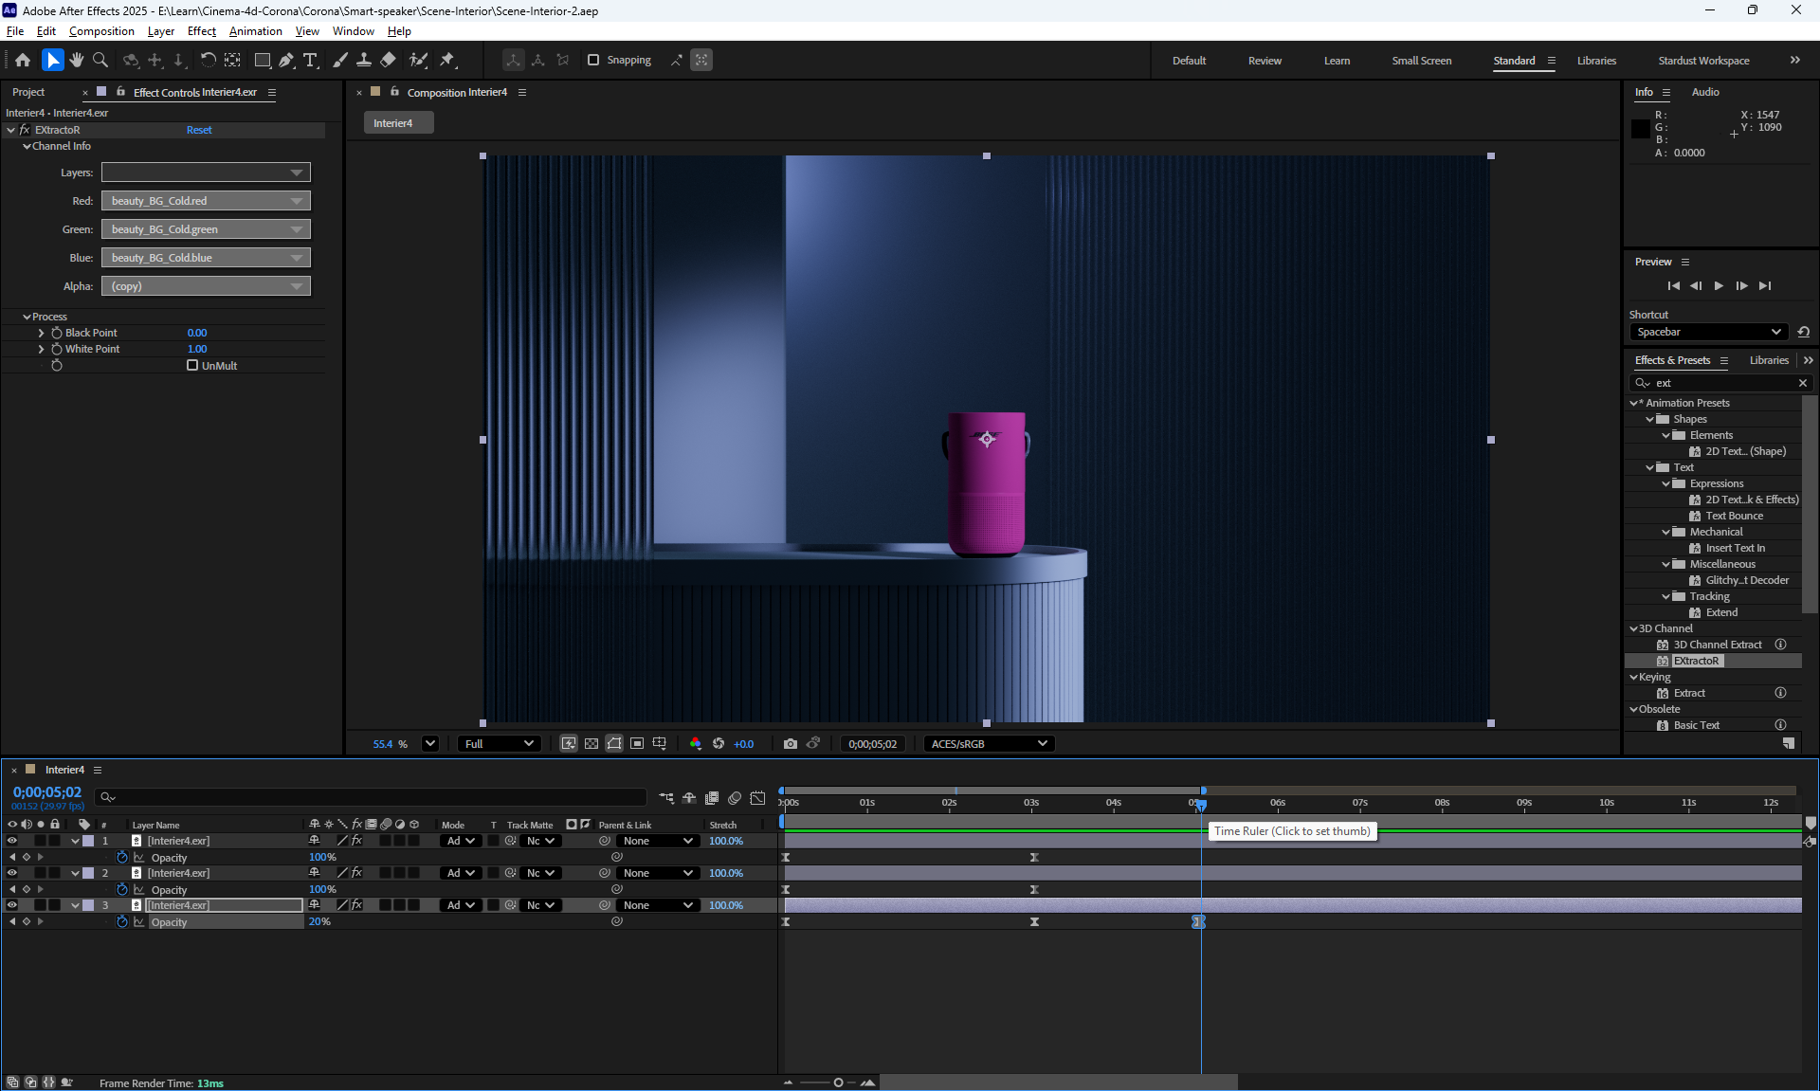Click Reset link for EXtractoR effect

pyautogui.click(x=199, y=130)
